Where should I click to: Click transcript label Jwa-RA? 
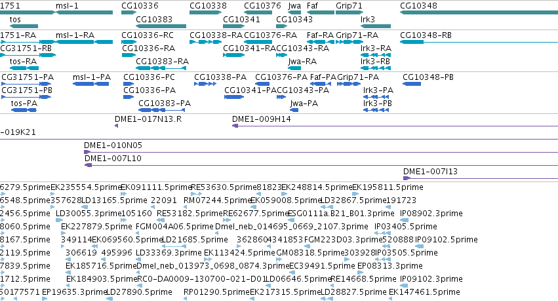[x=302, y=61]
